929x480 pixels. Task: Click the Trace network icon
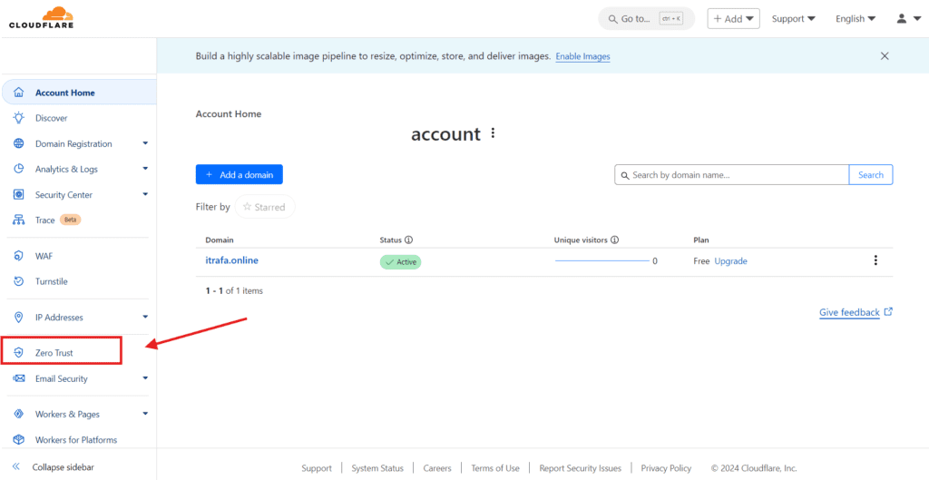point(19,220)
